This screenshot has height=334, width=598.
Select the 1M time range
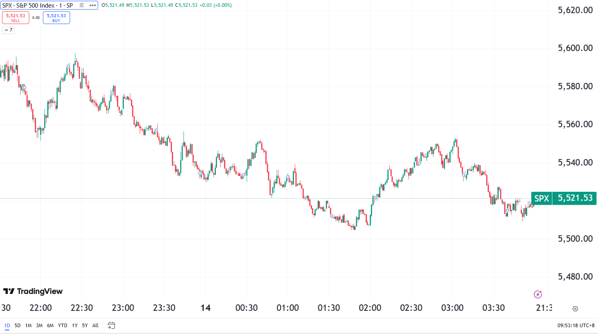click(28, 325)
